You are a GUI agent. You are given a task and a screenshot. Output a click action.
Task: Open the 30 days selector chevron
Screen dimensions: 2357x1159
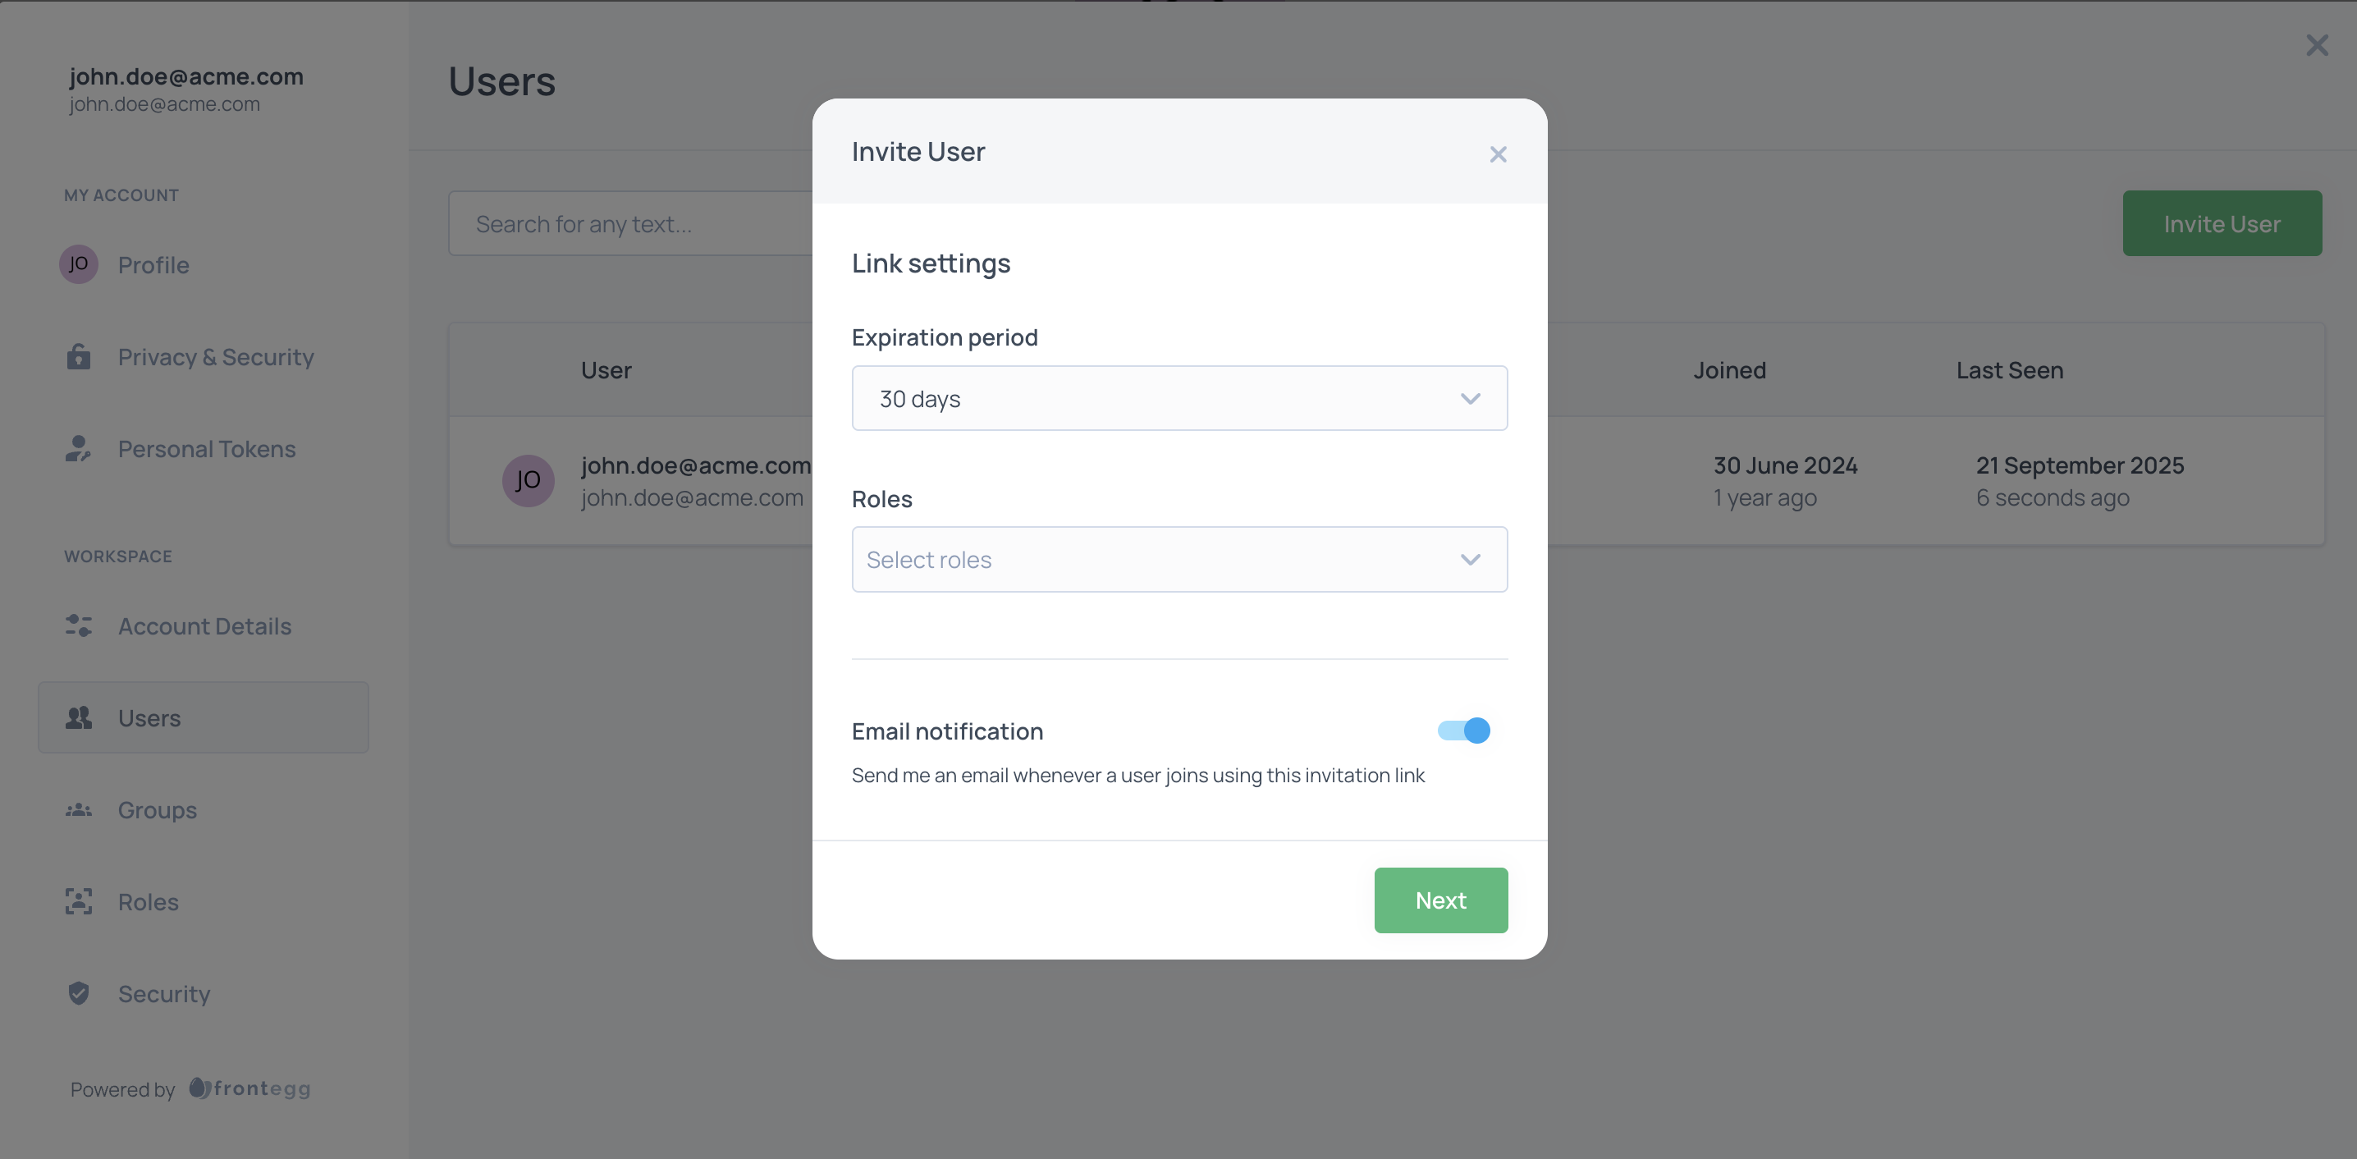1471,398
